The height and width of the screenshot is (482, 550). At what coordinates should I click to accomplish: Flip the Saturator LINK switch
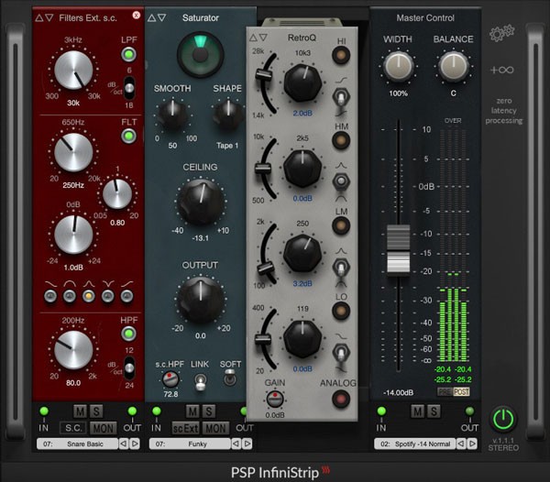pyautogui.click(x=200, y=378)
